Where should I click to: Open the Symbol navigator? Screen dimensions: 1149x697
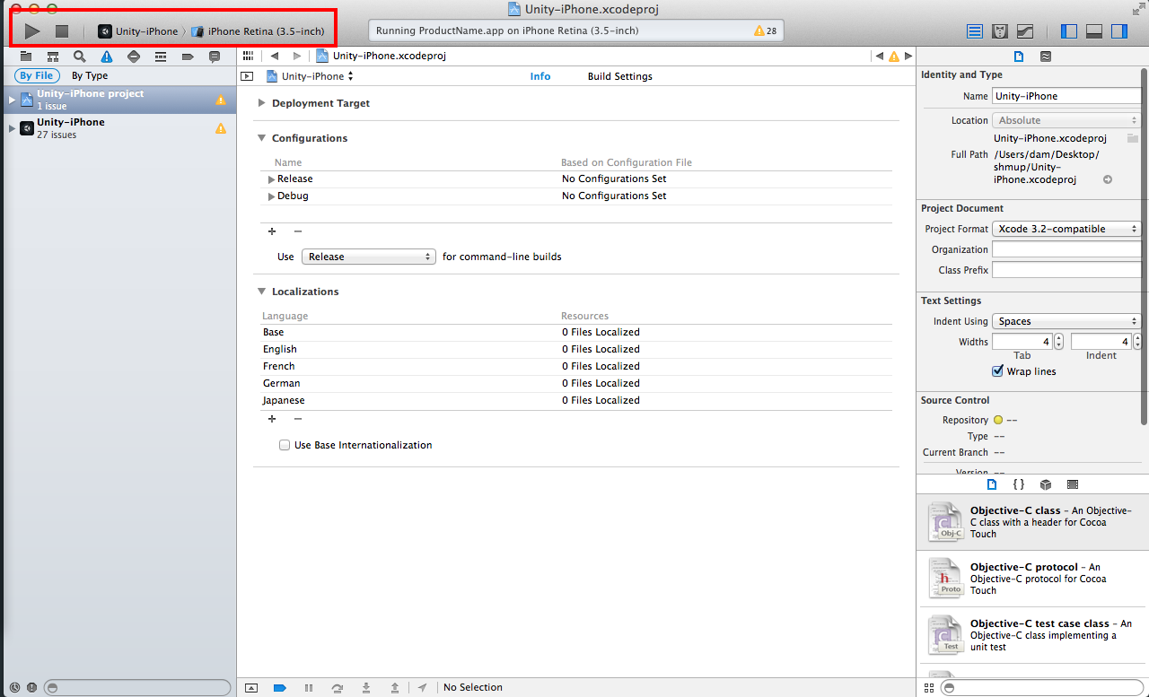(x=53, y=57)
